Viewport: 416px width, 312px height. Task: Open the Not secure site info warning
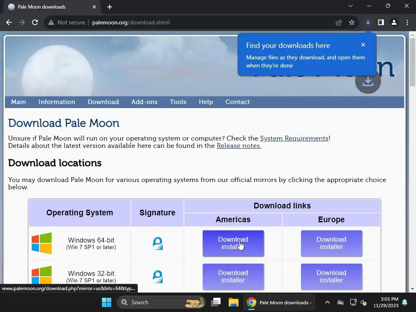coord(67,23)
